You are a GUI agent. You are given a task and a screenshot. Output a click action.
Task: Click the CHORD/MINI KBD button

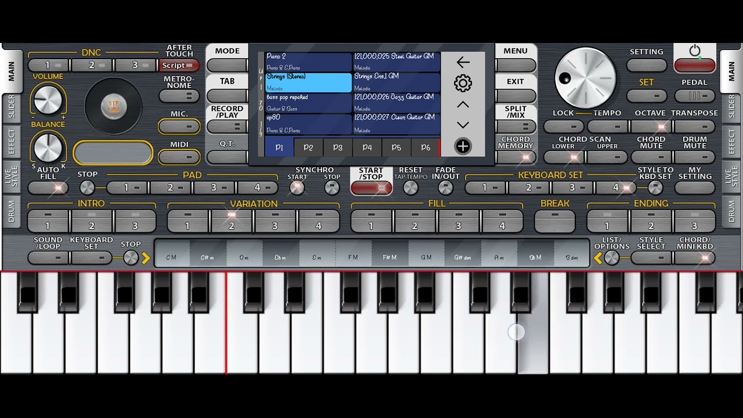point(695,258)
